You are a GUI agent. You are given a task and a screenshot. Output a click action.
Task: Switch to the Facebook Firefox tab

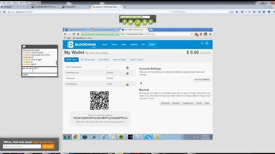[15, 7]
